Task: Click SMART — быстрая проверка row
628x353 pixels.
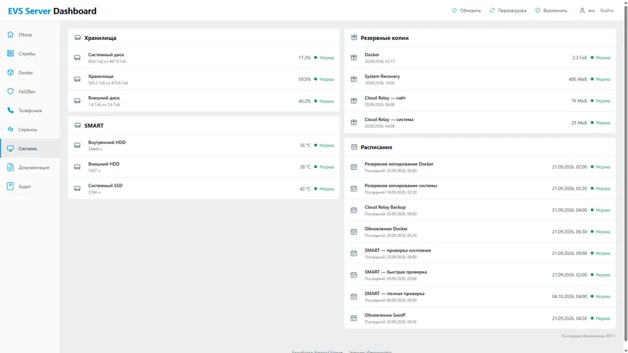Action: (480, 275)
